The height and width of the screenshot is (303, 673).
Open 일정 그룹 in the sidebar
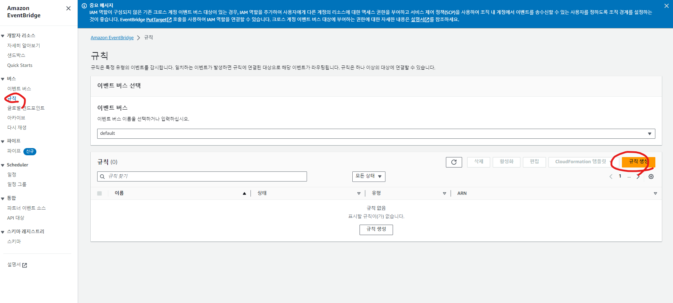tap(17, 184)
